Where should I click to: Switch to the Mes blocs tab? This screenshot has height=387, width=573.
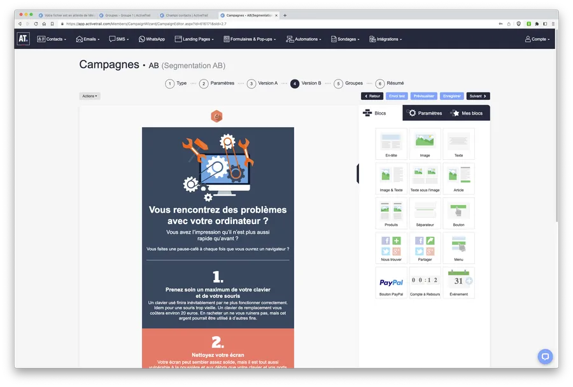click(x=467, y=113)
